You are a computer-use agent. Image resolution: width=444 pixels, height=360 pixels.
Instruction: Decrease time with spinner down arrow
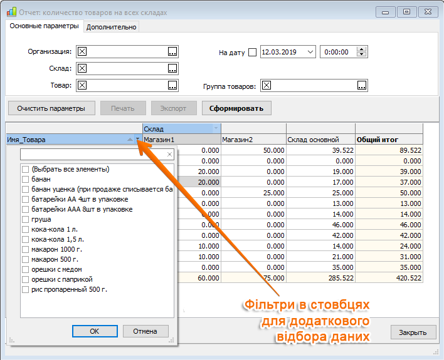(361, 54)
